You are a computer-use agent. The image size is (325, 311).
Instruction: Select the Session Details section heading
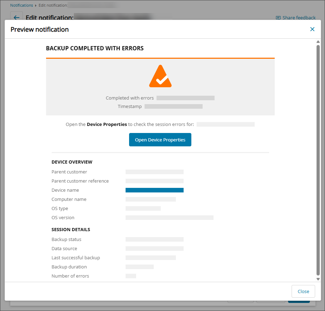click(x=71, y=230)
